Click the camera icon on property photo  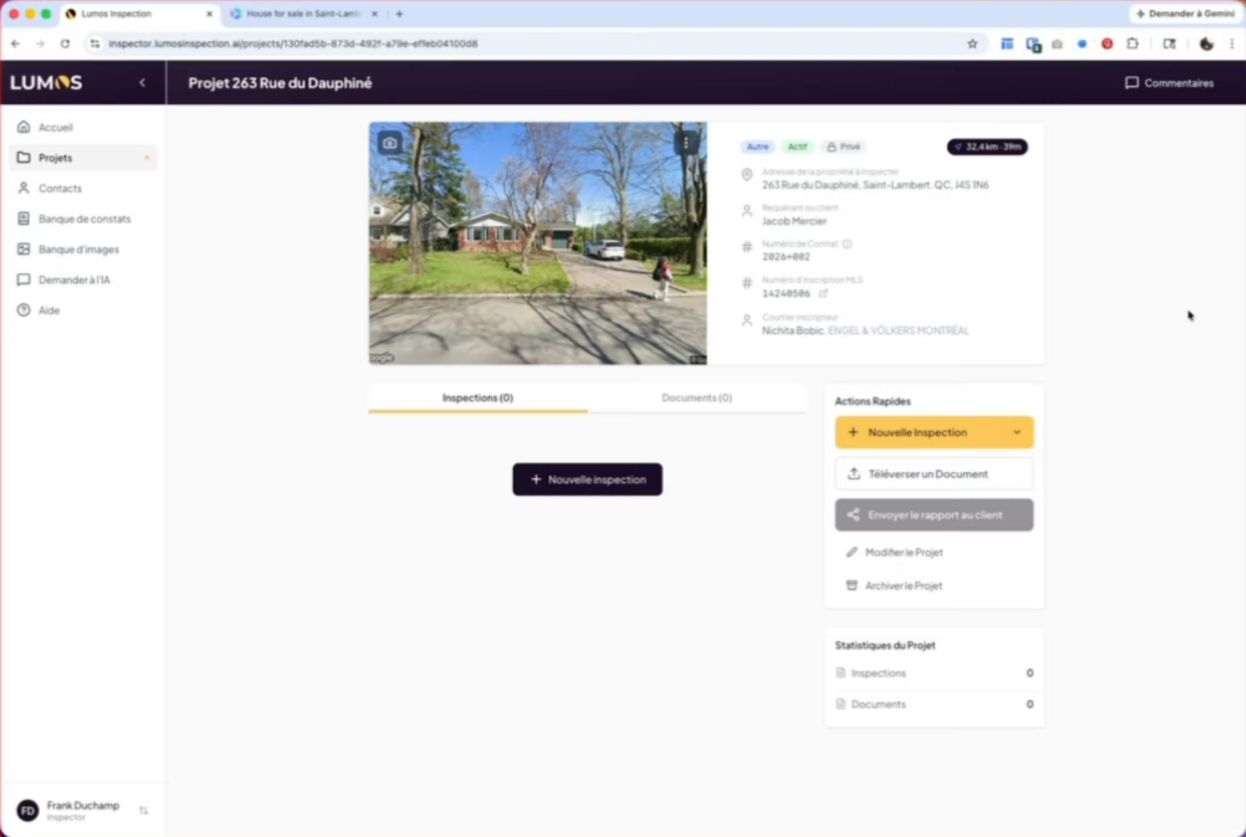click(x=390, y=143)
